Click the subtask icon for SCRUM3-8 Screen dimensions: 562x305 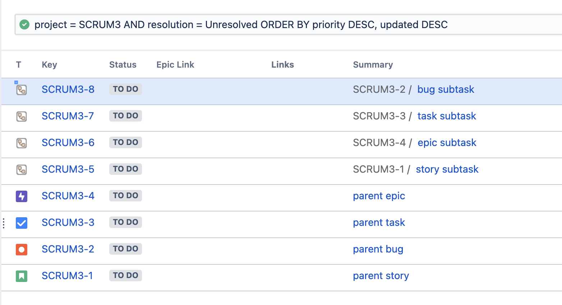point(22,90)
